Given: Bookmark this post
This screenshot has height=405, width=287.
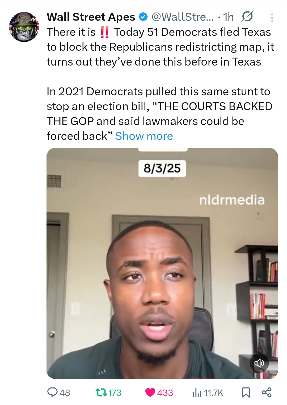Looking at the screenshot, I should (246, 393).
